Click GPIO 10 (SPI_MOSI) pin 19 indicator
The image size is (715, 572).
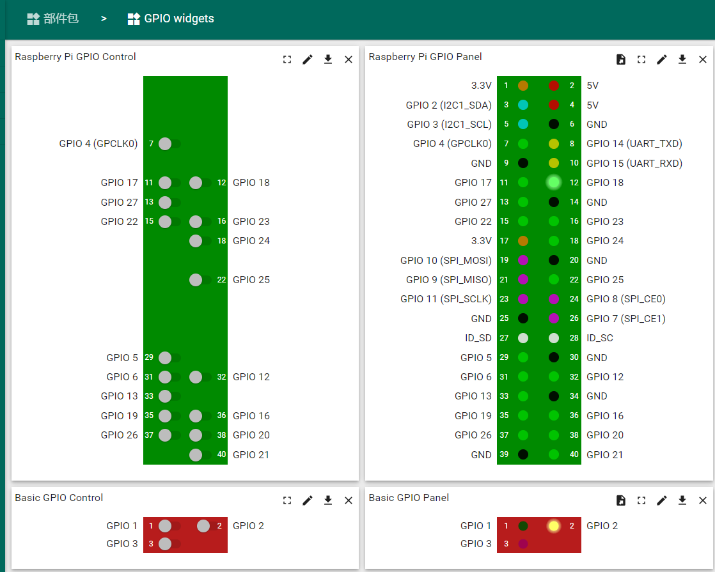point(523,260)
